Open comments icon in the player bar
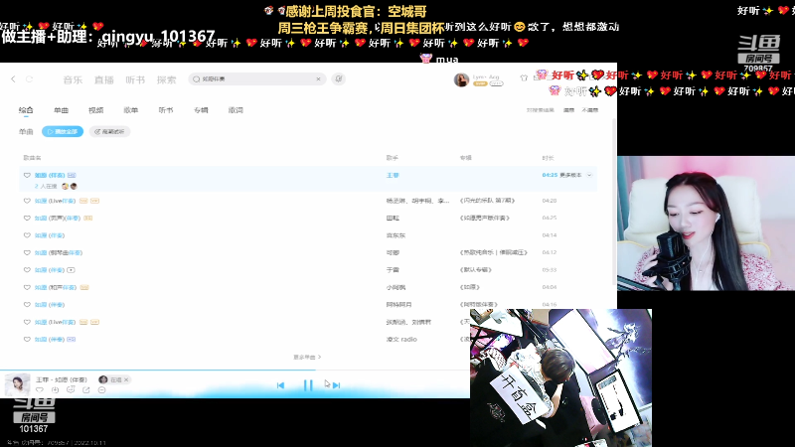 [71, 389]
